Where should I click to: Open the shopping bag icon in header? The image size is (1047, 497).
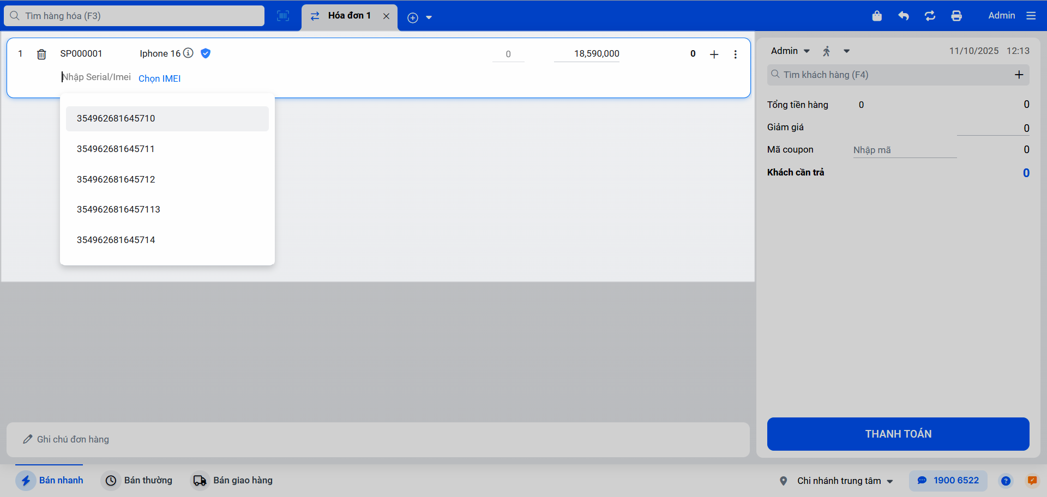pyautogui.click(x=877, y=16)
